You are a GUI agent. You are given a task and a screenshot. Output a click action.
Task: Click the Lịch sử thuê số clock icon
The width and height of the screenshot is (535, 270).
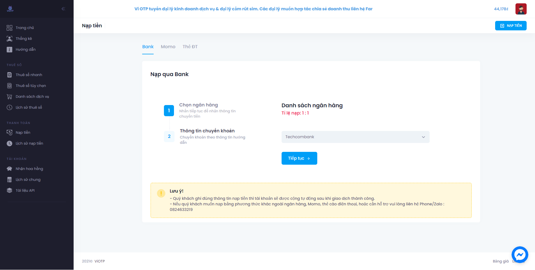[9, 108]
